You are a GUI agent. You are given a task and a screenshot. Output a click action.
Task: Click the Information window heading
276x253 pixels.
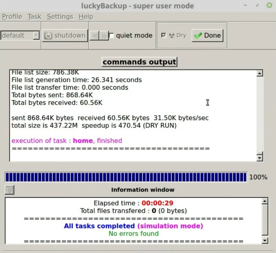pos(143,190)
